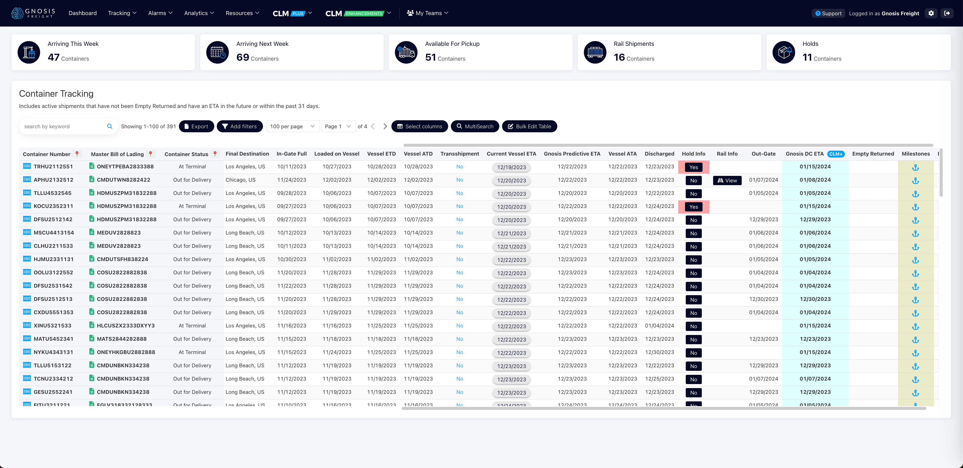Click the logout icon in the top right

948,13
